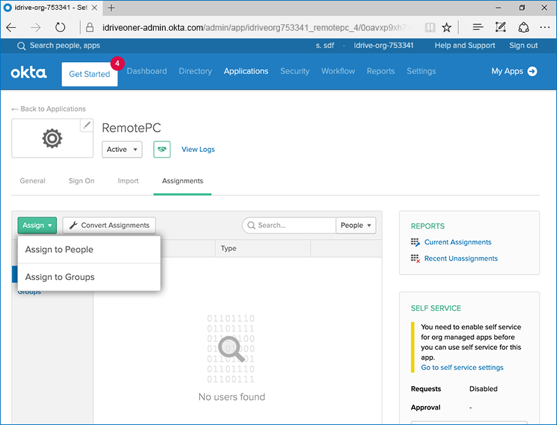Click the Okta logo
557x425 pixels.
coord(29,72)
